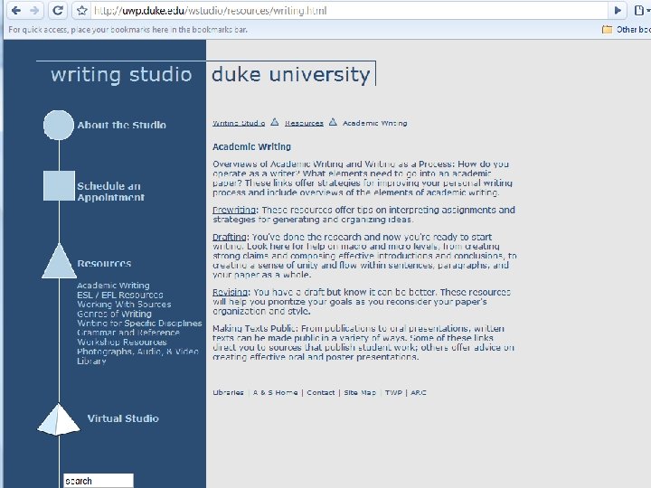Click the duke university header text
The height and width of the screenshot is (488, 651).
point(290,75)
